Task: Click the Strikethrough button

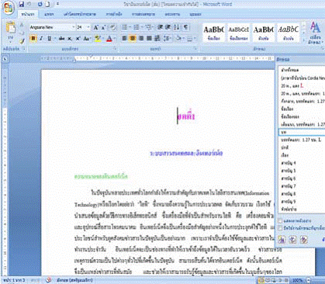Action: 61,39
